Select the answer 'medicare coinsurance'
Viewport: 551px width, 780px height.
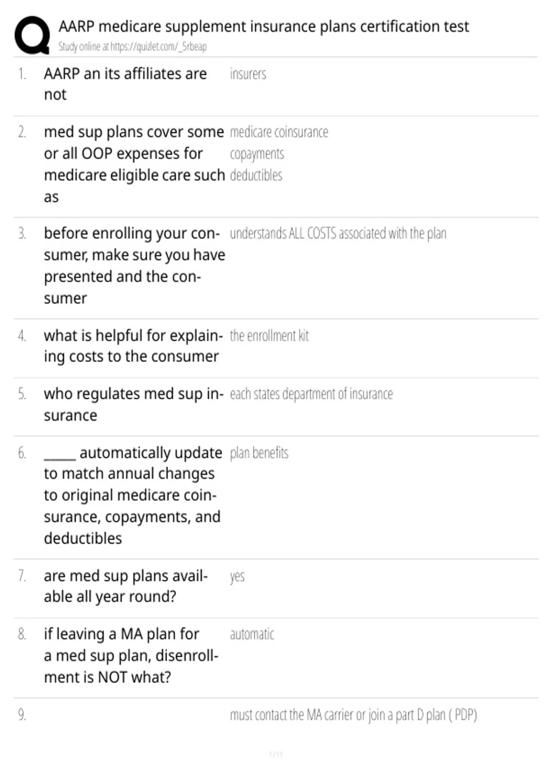[x=279, y=132]
